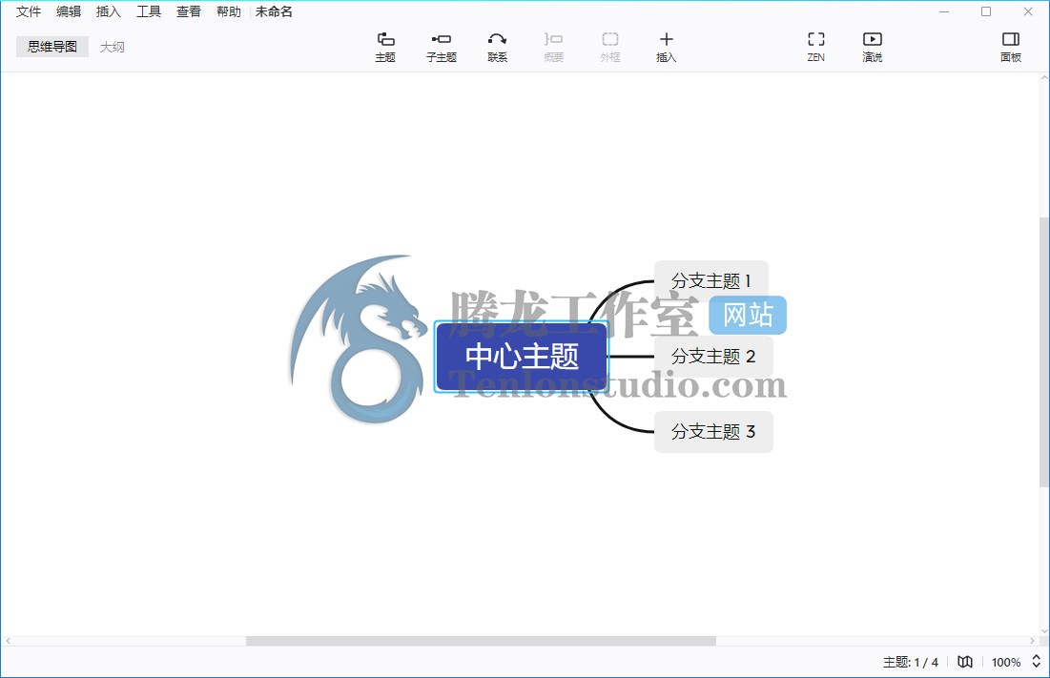Click the vertical scrollbar down arrow

click(1044, 630)
